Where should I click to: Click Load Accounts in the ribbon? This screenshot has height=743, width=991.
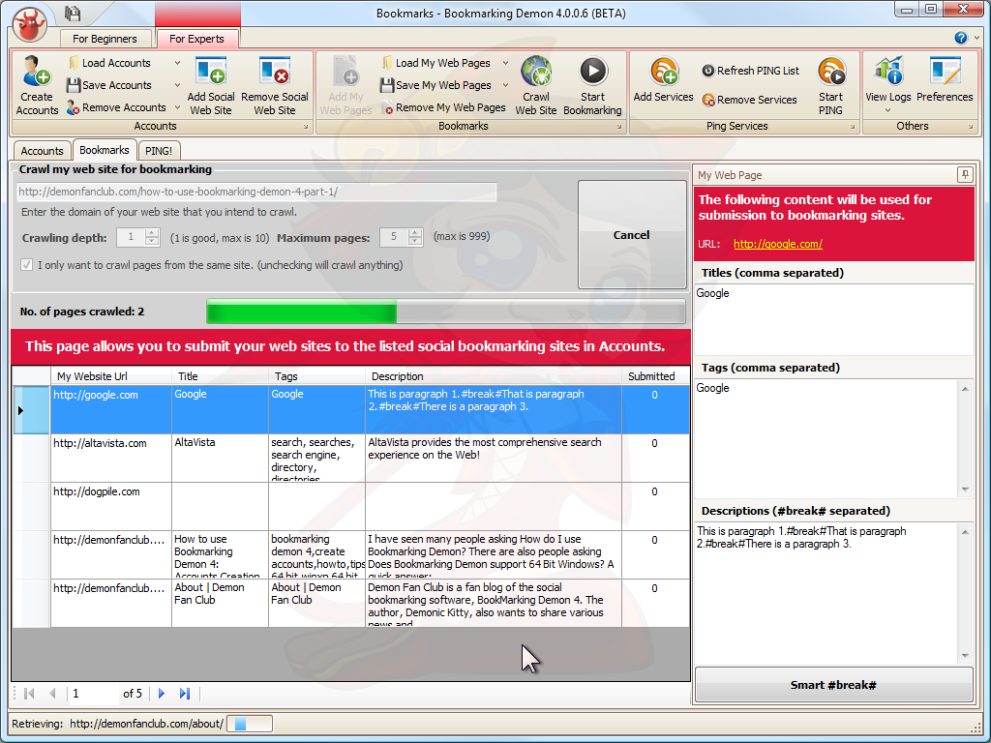(110, 63)
